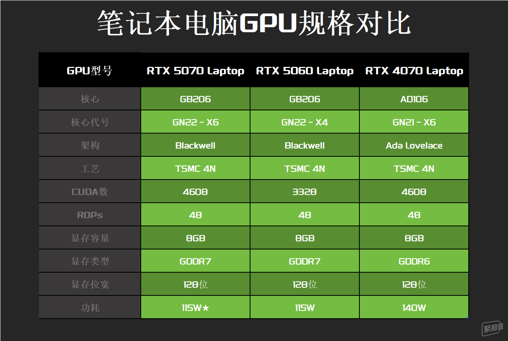Select the GPU型号 header cell
The width and height of the screenshot is (508, 341).
[90, 71]
